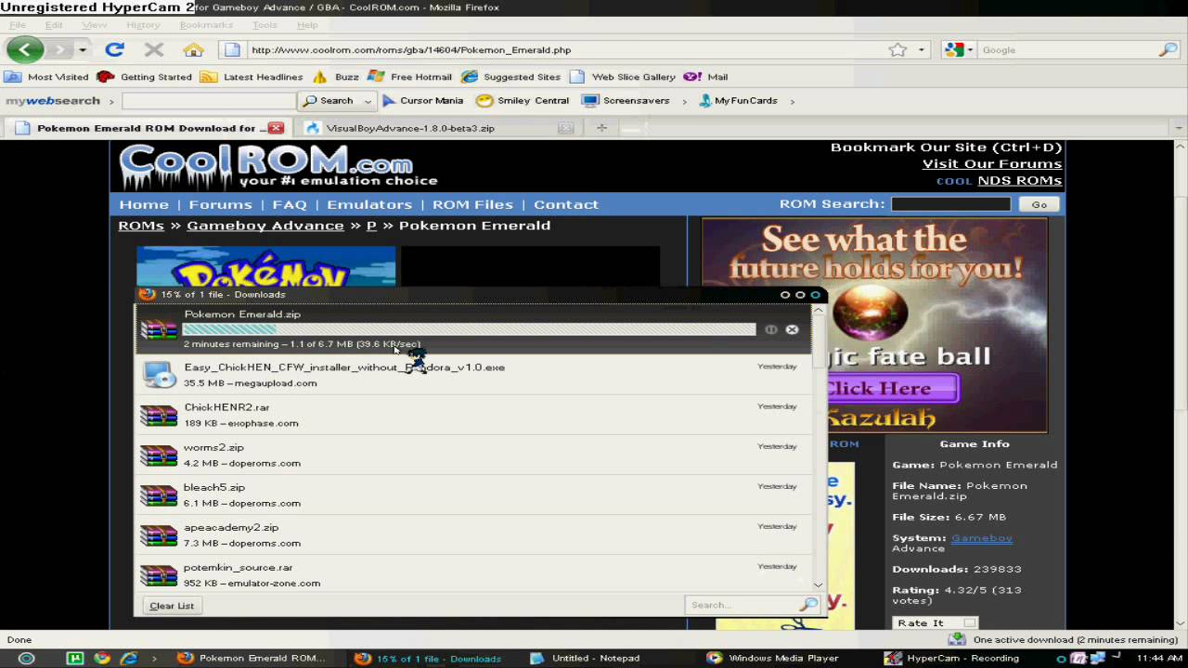Viewport: 1188px width, 668px height.
Task: Click the ChickHENR2.rar archive icon
Action: click(x=159, y=415)
